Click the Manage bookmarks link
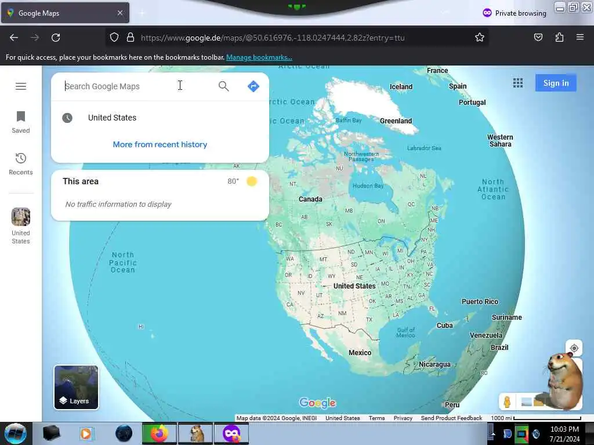 click(x=259, y=57)
